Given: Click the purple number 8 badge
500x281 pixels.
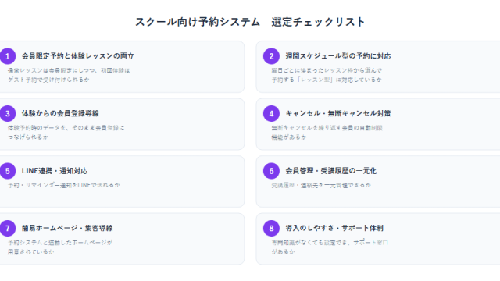Looking at the screenshot, I should click(271, 229).
